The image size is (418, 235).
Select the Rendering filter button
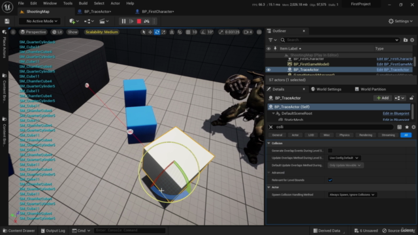point(366,135)
